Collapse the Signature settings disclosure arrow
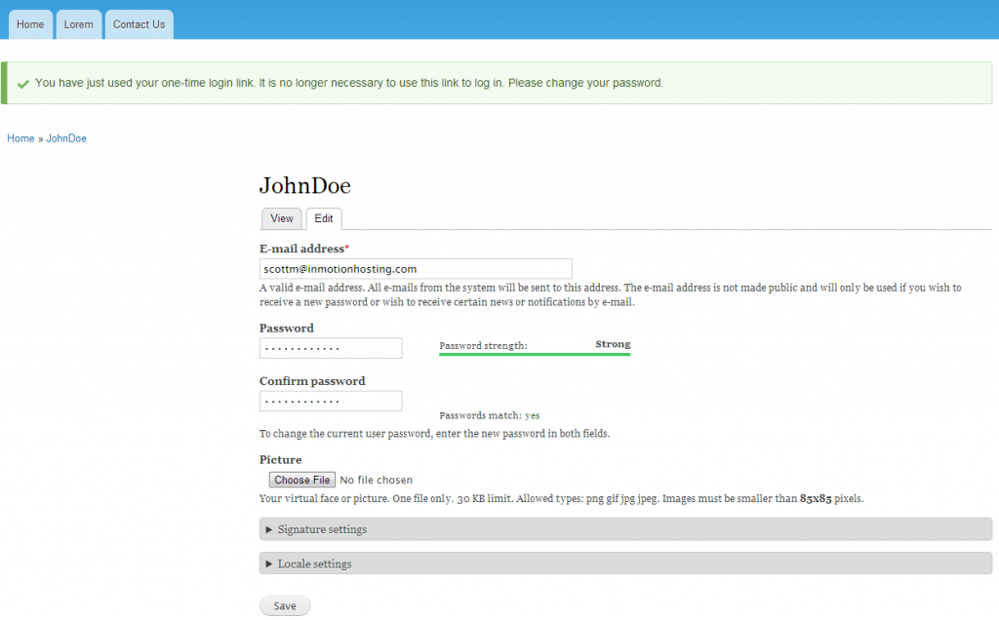The width and height of the screenshot is (999, 620). 268,528
